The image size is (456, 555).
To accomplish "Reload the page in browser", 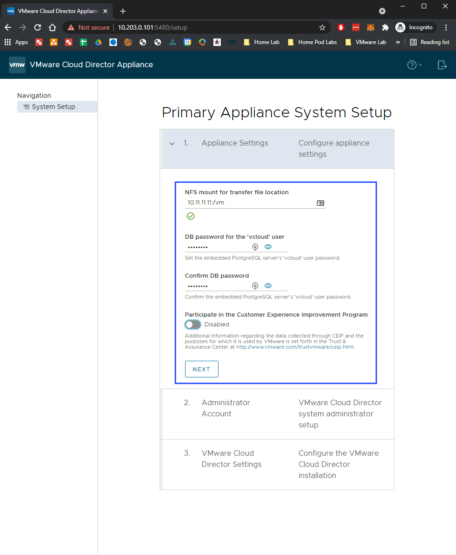I will click(x=38, y=27).
